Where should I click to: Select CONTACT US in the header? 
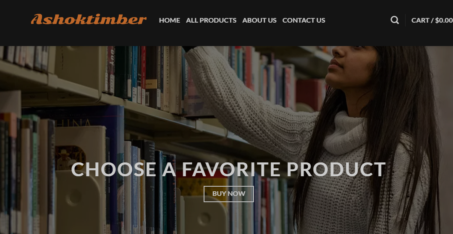[x=304, y=20]
